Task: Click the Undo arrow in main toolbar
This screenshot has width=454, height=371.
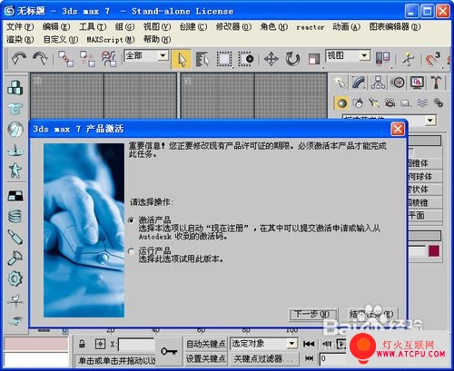Action: 19,58
